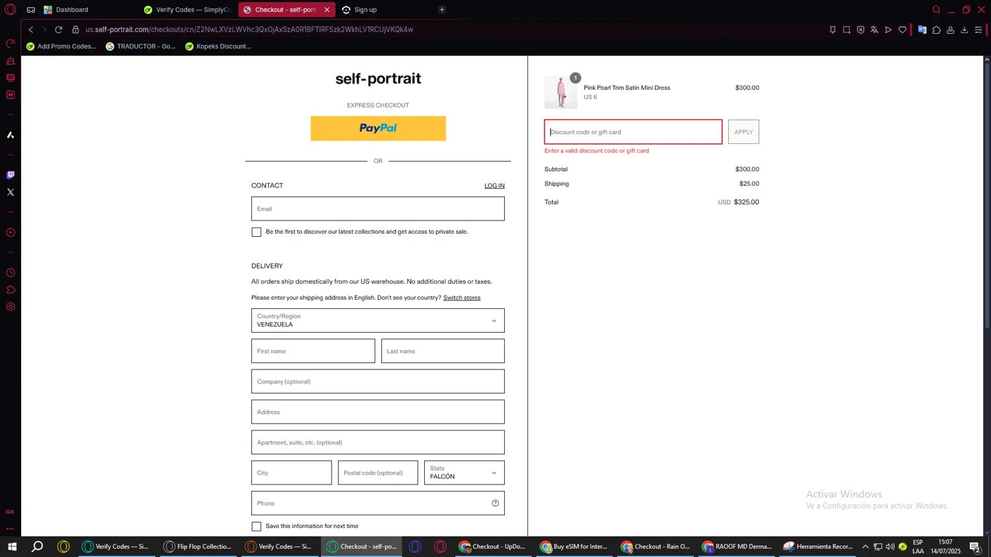View site security lock information
Image resolution: width=991 pixels, height=557 pixels.
tap(75, 30)
